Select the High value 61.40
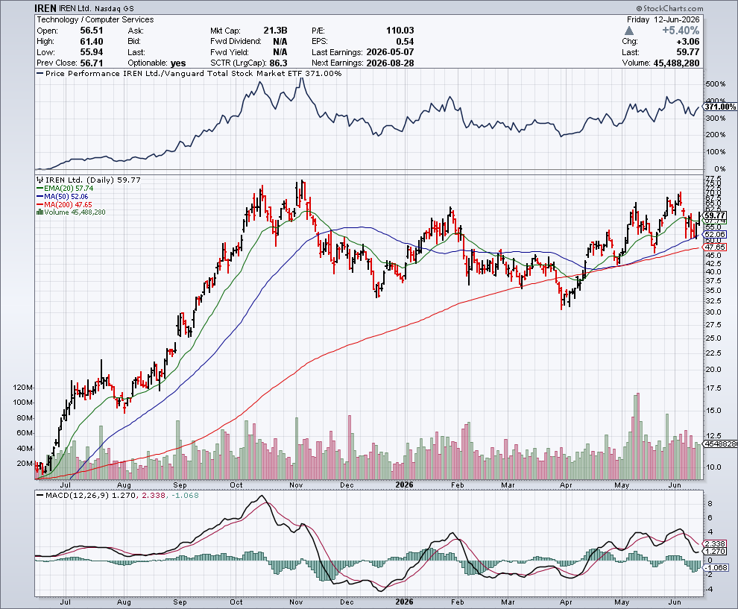The width and height of the screenshot is (738, 609). [91, 42]
